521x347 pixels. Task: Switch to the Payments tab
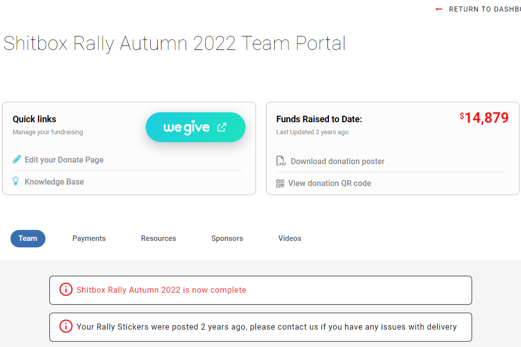(x=89, y=238)
